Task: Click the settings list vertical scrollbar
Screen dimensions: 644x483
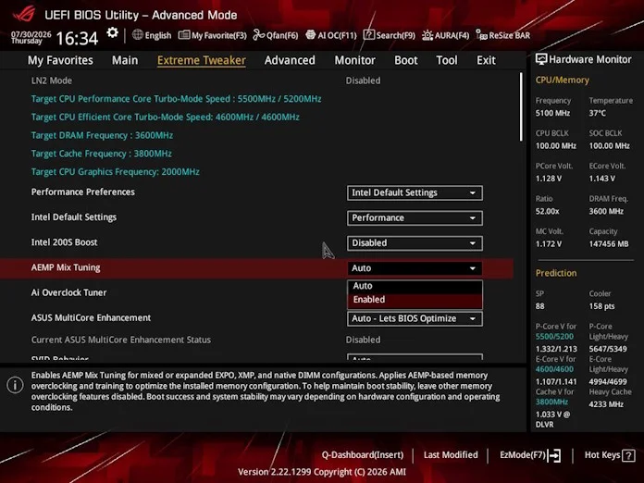Action: tap(521, 106)
